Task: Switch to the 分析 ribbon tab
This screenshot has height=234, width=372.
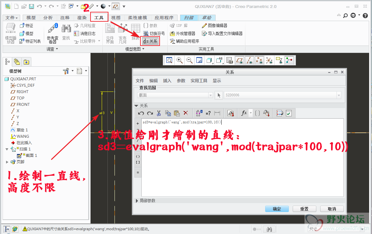Action: (48, 18)
